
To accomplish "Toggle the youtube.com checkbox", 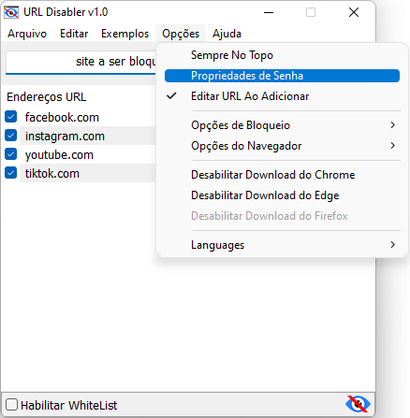I will 11,154.
